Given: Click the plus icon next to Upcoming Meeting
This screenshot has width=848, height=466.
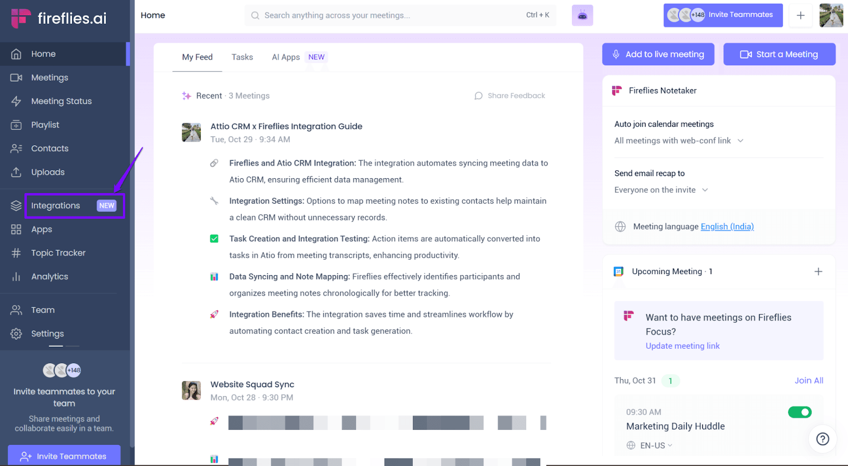Looking at the screenshot, I should click(x=818, y=271).
